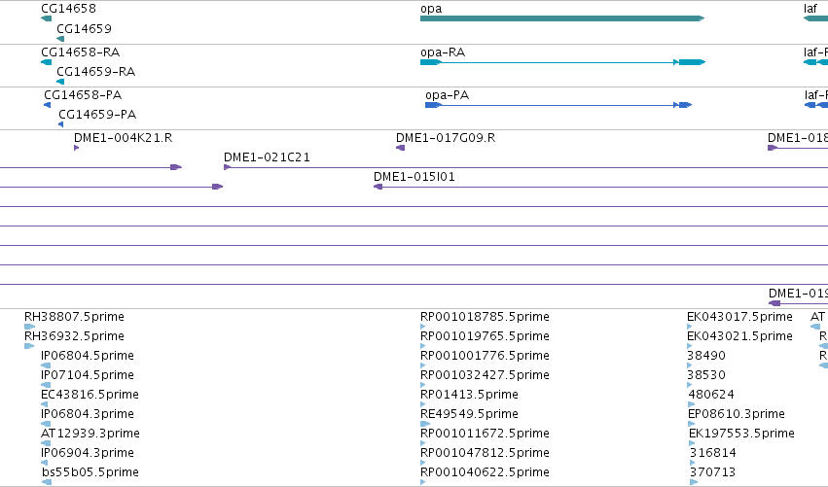Image resolution: width=828 pixels, height=487 pixels.
Task: Click the RH38807.5prime EST label
Action: 75,317
